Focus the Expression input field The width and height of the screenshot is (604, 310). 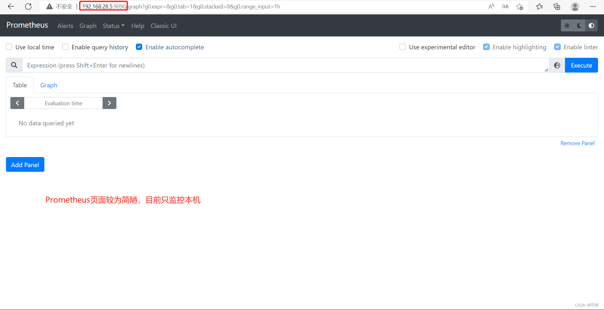tap(286, 65)
